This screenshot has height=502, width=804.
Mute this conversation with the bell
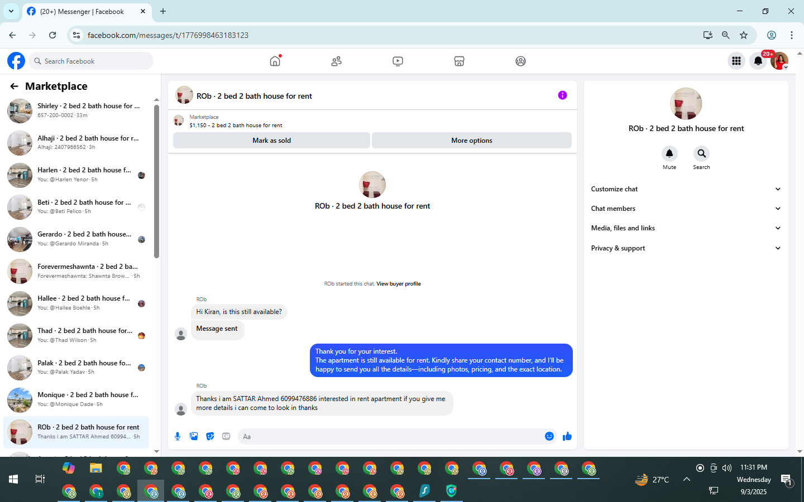tap(669, 153)
